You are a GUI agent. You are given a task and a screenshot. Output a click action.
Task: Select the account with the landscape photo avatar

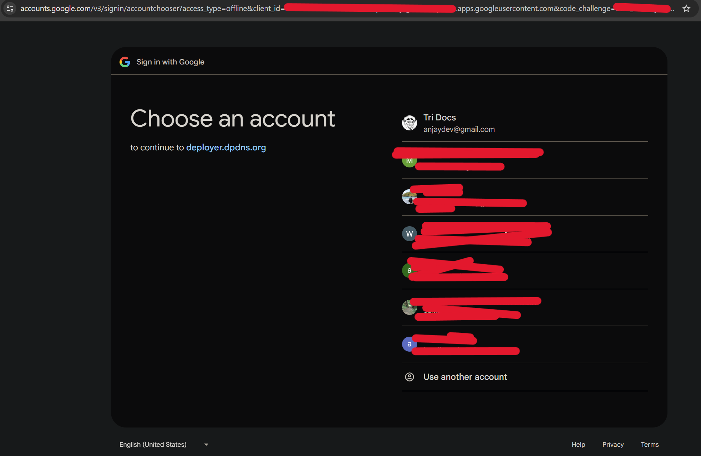(x=410, y=197)
